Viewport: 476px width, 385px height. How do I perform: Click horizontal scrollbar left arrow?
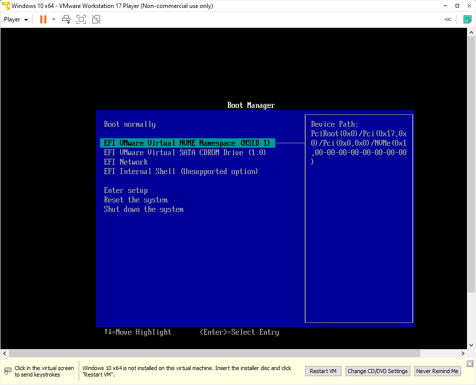(4, 354)
